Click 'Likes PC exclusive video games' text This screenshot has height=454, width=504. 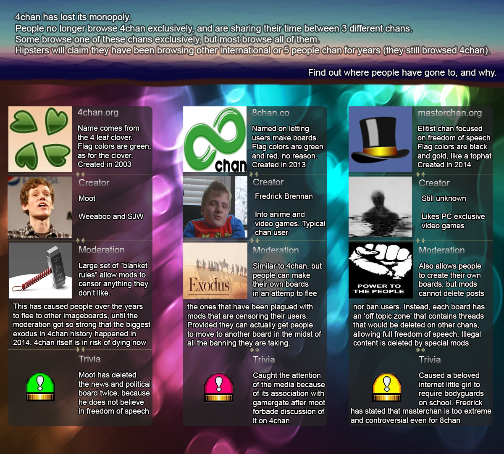pyautogui.click(x=453, y=221)
